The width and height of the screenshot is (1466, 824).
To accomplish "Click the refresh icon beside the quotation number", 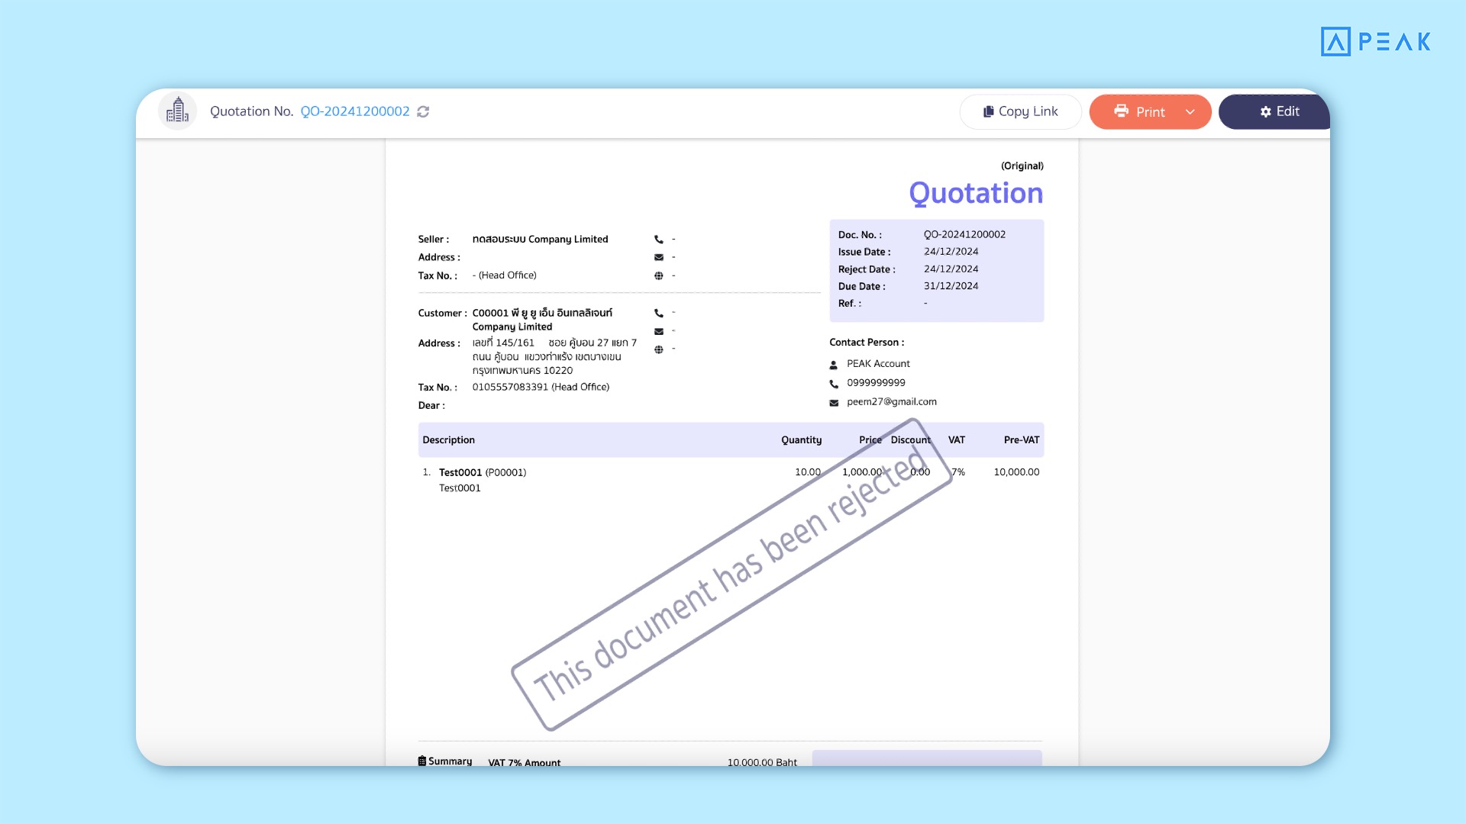I will [x=422, y=111].
